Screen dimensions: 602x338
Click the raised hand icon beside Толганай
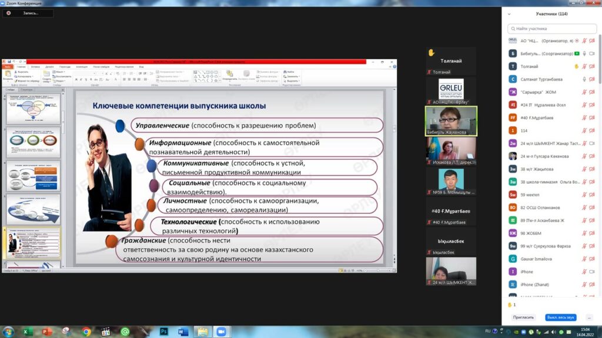coord(576,66)
